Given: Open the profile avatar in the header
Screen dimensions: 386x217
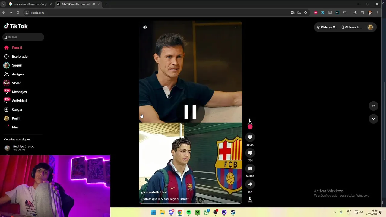Looking at the screenshot, I should tap(370, 27).
